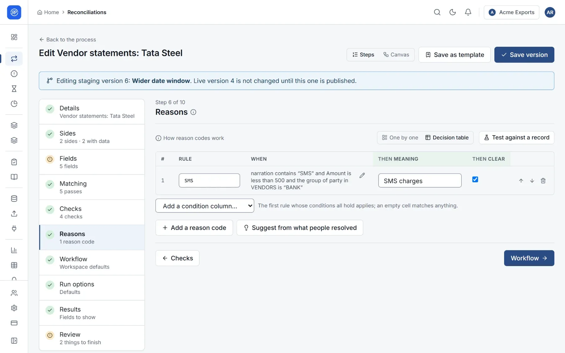Screen dimensions: 565x353
Task: Move the SMS rule down
Action: (532, 181)
